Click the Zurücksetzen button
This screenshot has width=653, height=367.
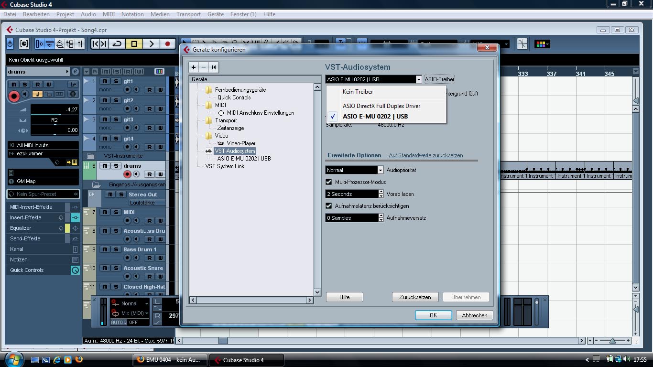[x=415, y=297]
